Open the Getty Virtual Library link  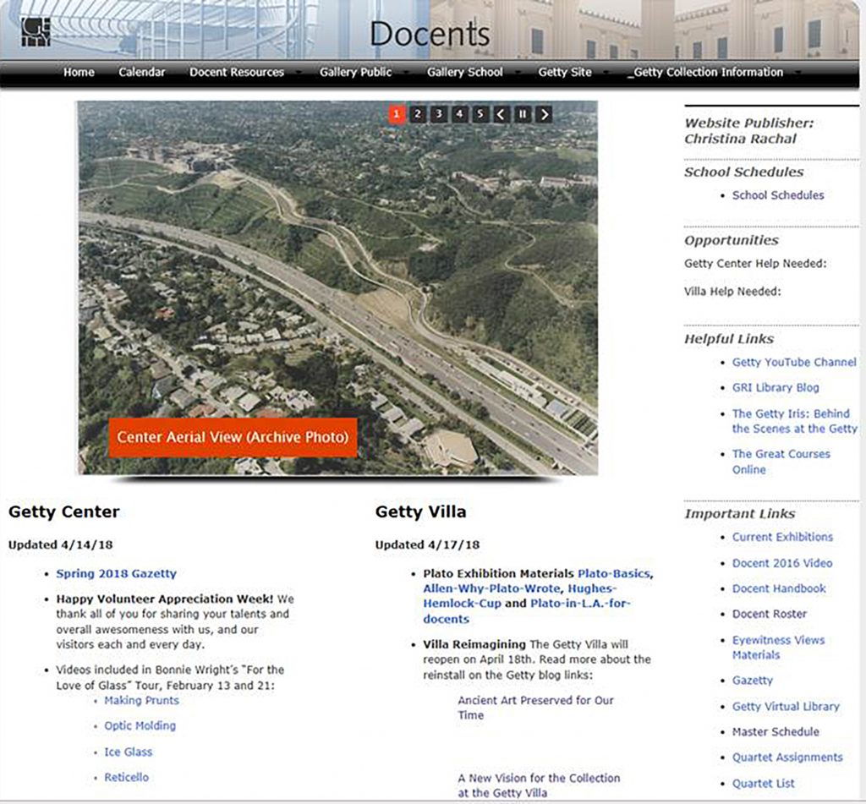786,706
